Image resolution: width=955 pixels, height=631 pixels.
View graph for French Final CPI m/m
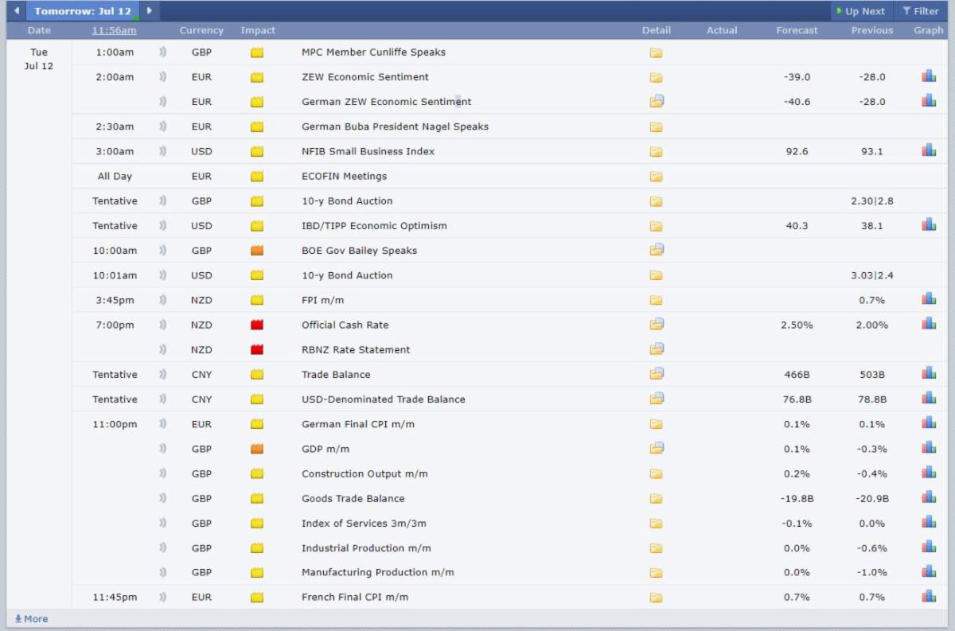click(929, 597)
